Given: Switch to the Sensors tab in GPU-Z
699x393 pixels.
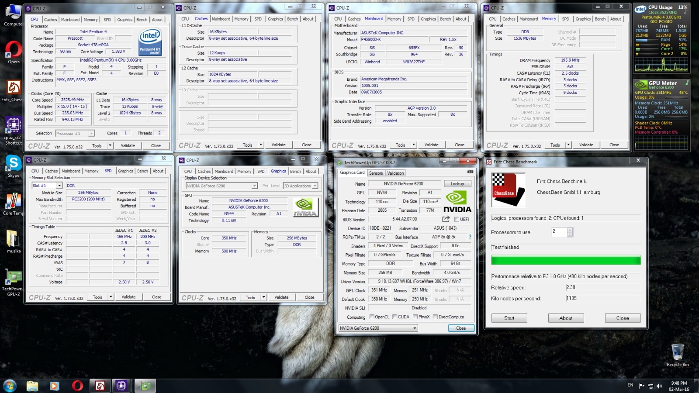Looking at the screenshot, I should coord(376,173).
